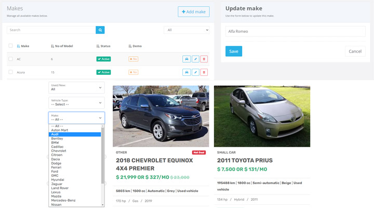The height and width of the screenshot is (208, 374).
Task: Sort by Status column
Action: (x=103, y=46)
